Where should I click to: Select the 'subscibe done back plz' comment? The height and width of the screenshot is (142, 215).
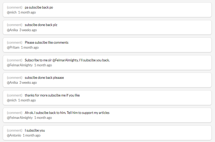[x=41, y=25]
